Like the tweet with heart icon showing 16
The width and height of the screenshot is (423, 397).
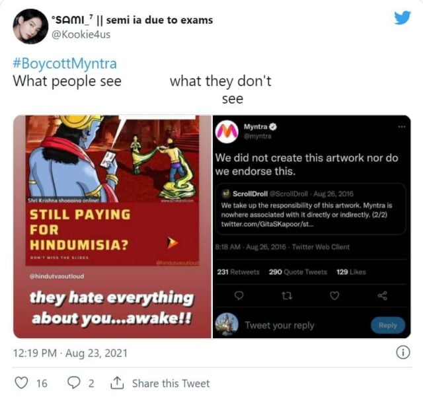21,383
